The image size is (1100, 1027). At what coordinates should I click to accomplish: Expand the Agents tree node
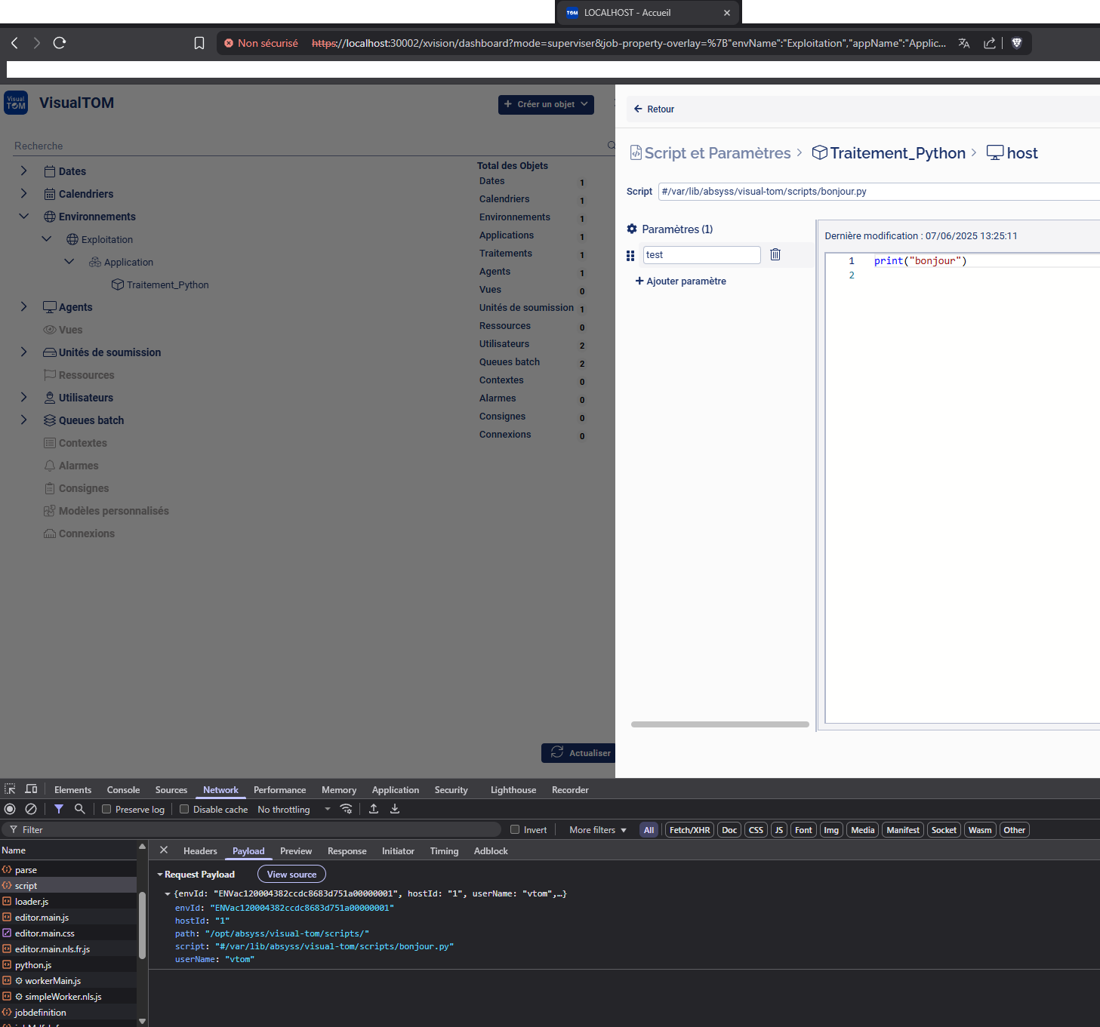coord(23,307)
